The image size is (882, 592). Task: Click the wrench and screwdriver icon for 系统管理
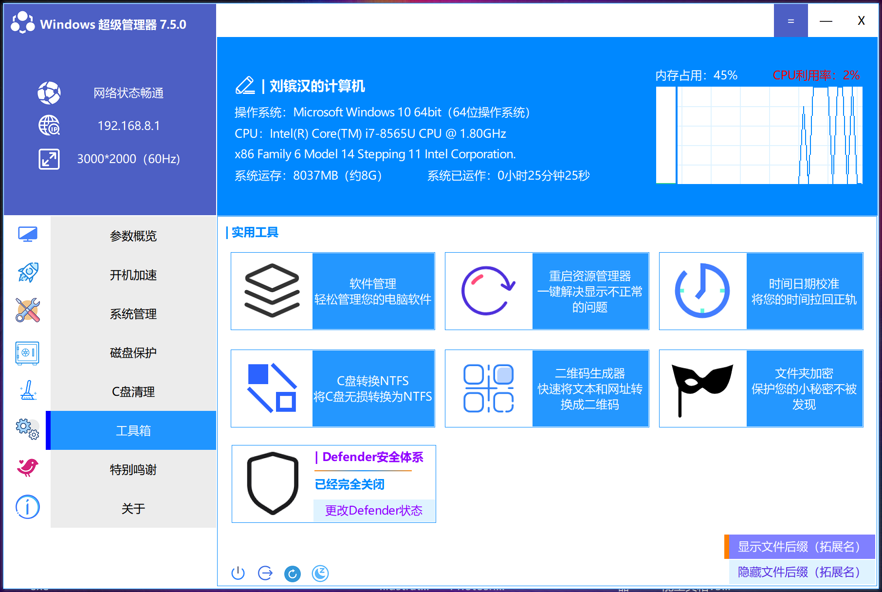pyautogui.click(x=28, y=311)
